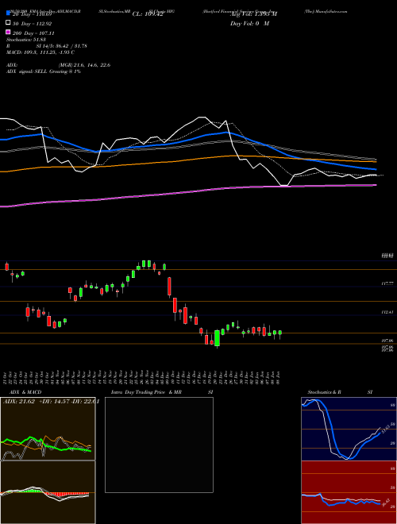The height and width of the screenshot is (524, 397).
Task: Open the empty Intra Day Trading Price panel
Action: (x=159, y=445)
